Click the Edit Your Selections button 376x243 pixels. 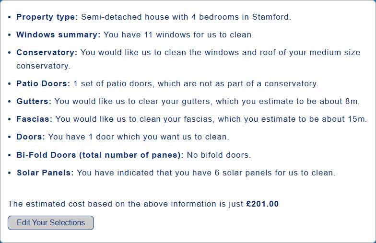pyautogui.click(x=51, y=223)
